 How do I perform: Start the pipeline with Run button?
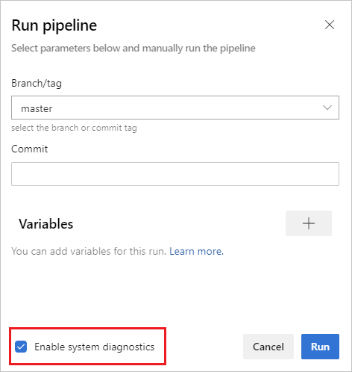[320, 347]
